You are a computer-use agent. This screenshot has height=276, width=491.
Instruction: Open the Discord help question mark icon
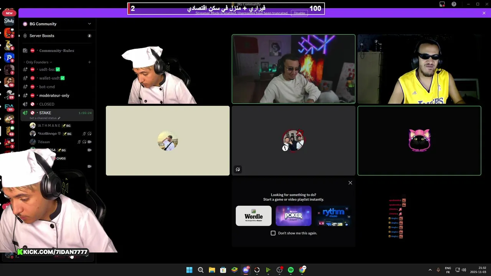tap(454, 4)
